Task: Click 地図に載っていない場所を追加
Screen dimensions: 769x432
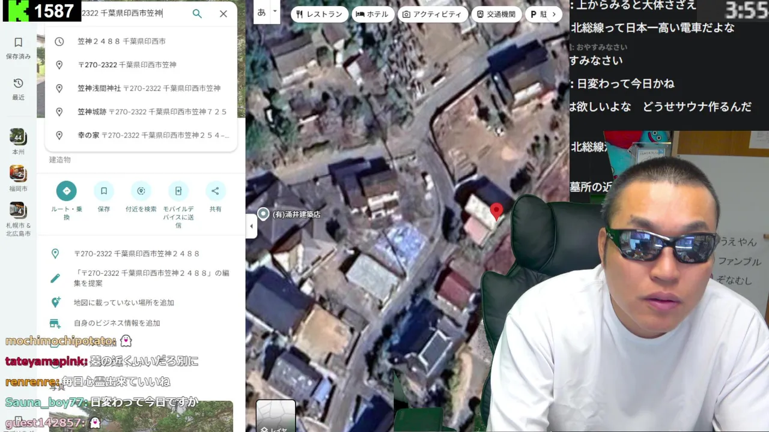Action: tap(141, 303)
